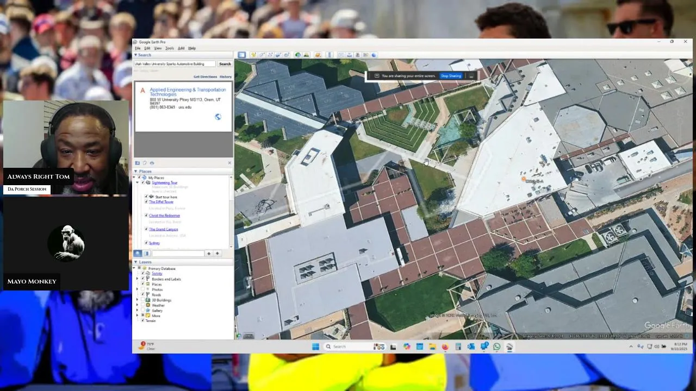Click the Utah Valley University search field

point(175,64)
